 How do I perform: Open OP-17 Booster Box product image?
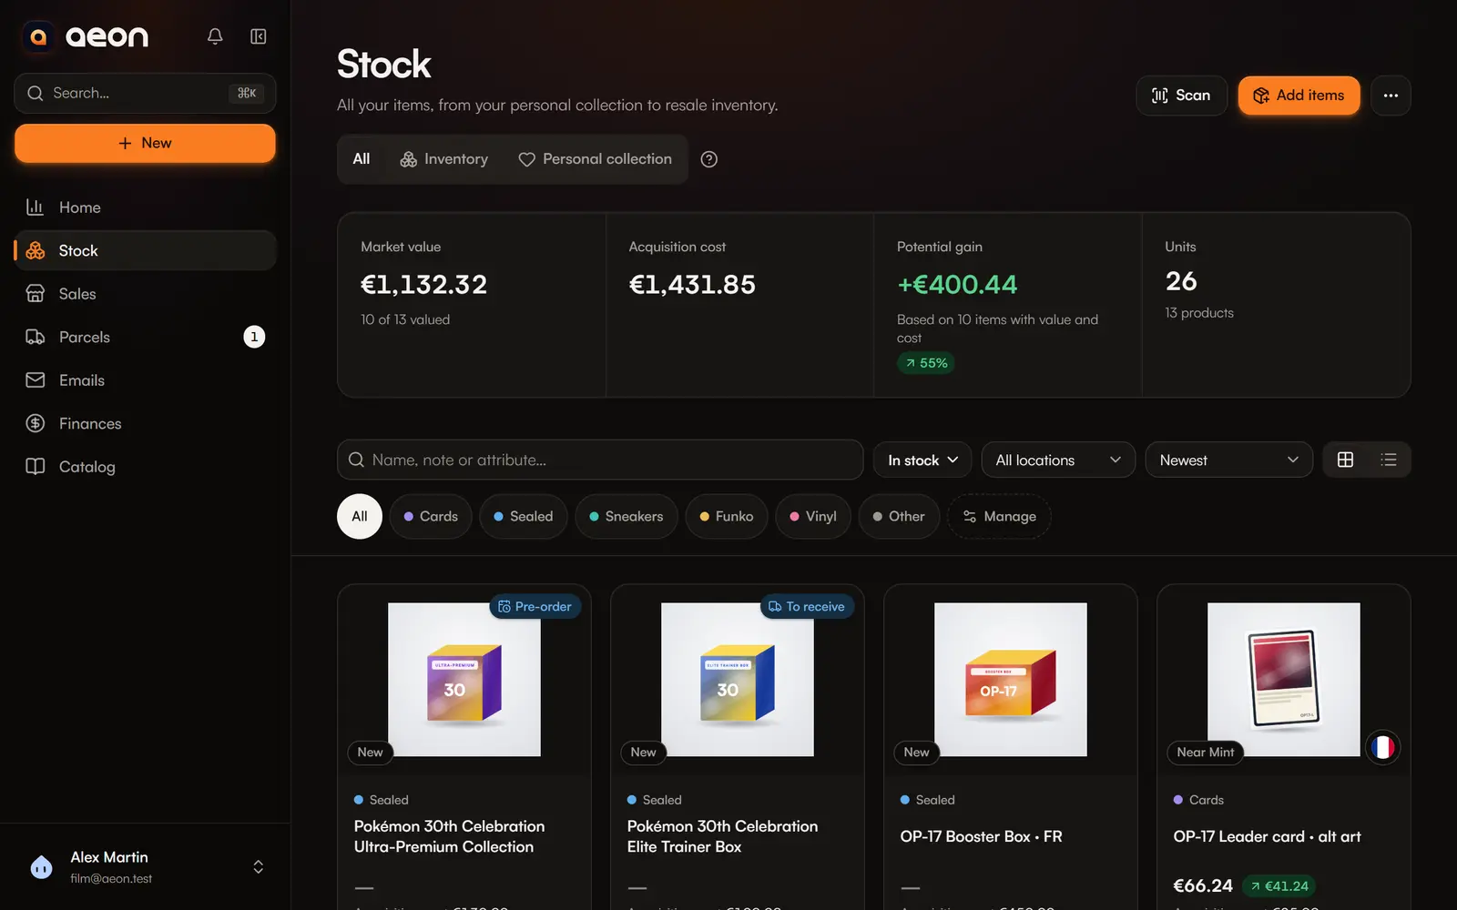click(x=1011, y=680)
